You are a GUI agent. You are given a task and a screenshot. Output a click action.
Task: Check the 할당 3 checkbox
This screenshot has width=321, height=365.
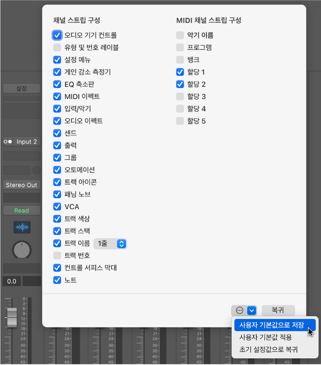pyautogui.click(x=180, y=96)
